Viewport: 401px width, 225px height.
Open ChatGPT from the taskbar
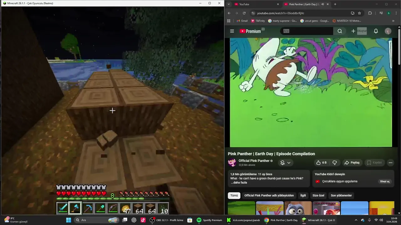(134, 220)
